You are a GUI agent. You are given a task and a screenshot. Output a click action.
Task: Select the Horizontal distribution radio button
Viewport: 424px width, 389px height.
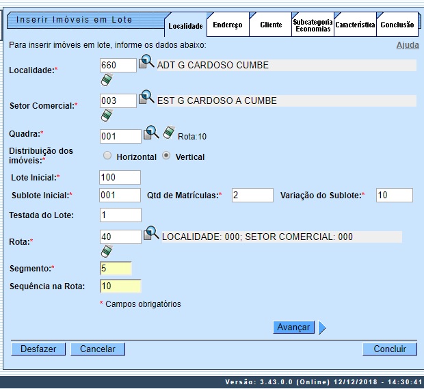107,156
